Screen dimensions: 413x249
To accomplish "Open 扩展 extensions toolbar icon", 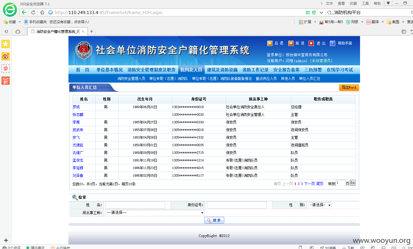I will pos(301,22).
